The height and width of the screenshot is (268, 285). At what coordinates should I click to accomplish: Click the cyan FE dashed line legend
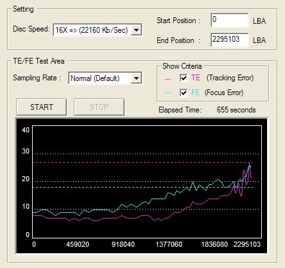pos(168,93)
